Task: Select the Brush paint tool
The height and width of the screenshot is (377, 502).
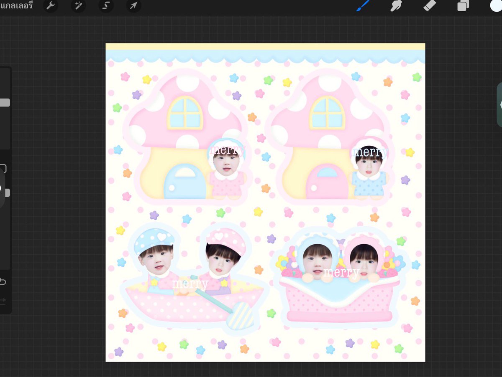Action: click(x=362, y=6)
